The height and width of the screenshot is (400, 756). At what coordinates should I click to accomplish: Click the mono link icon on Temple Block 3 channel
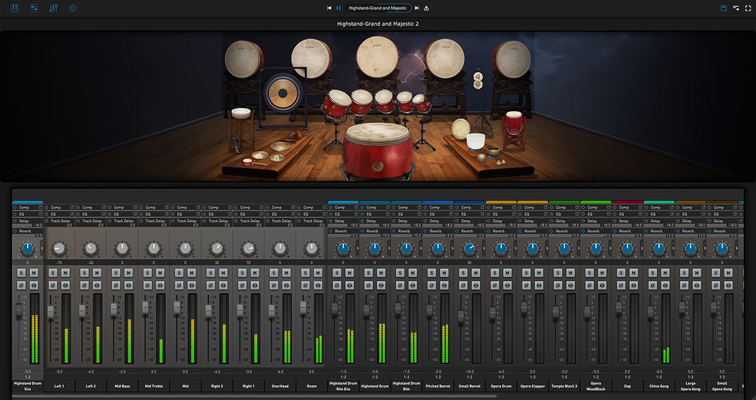[570, 285]
